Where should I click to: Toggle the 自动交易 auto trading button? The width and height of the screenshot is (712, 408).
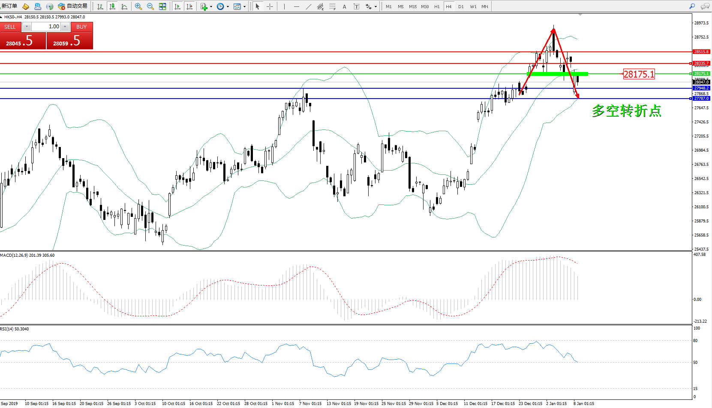[72, 6]
